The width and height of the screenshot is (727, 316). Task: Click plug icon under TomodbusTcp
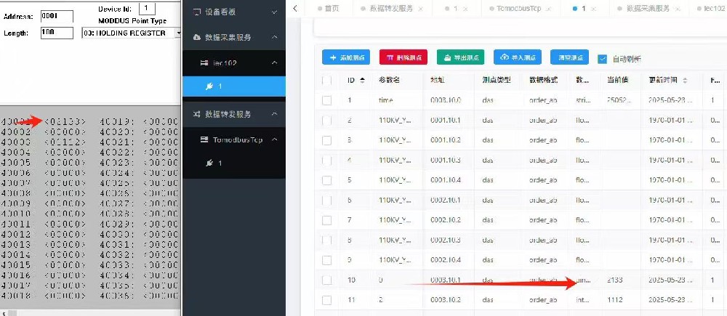click(x=209, y=163)
